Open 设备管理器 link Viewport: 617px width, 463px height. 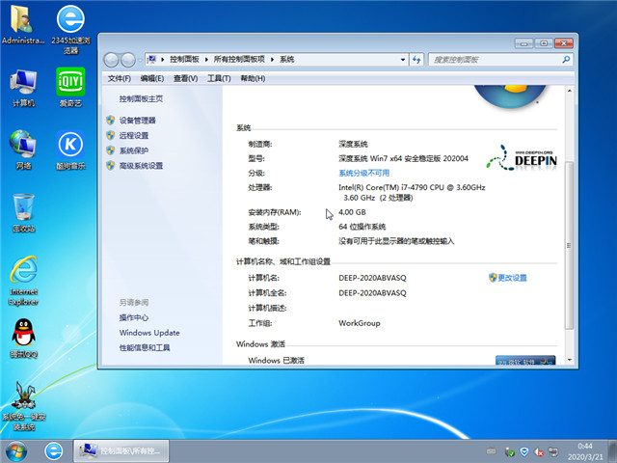[137, 121]
